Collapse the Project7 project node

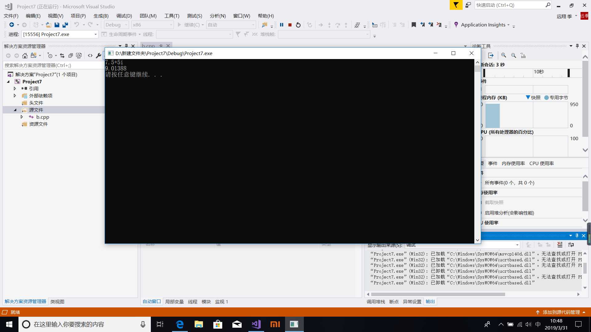tap(8, 81)
